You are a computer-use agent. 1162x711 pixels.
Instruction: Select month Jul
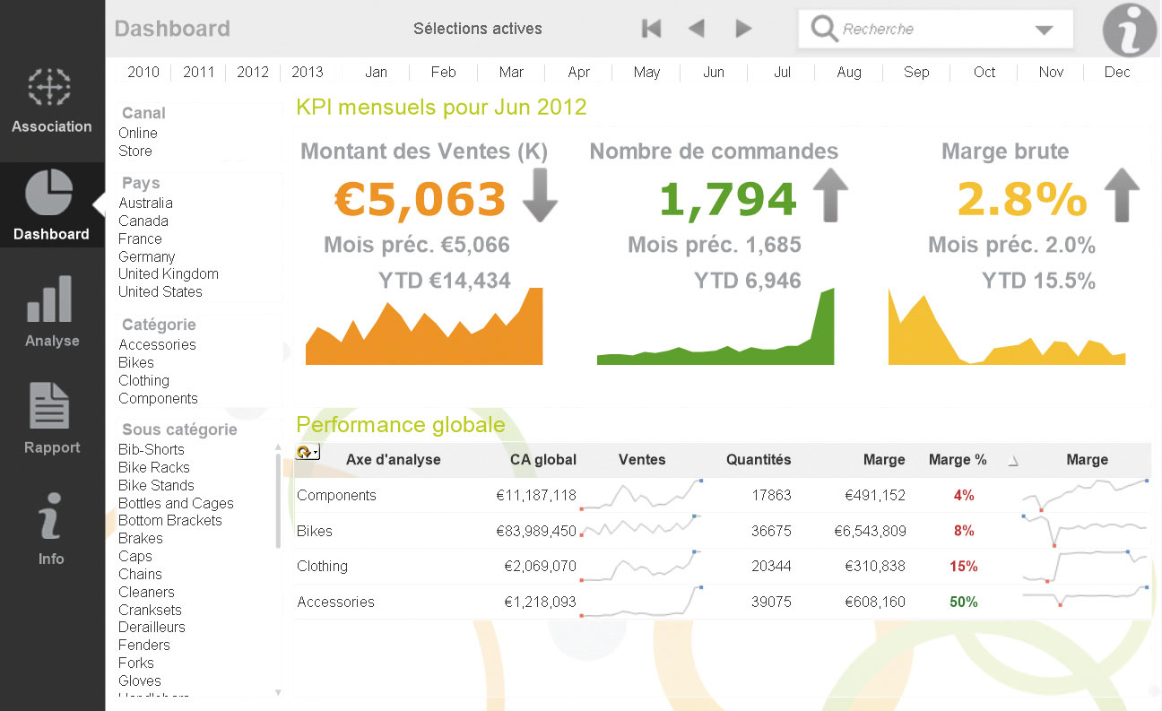point(782,72)
